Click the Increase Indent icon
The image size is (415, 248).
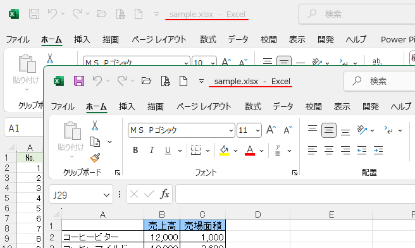tap(378, 151)
